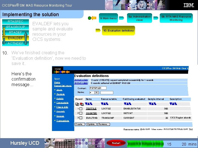198x148 pixels.
Task: Open the Home link in sidebar
Action: point(57,82)
